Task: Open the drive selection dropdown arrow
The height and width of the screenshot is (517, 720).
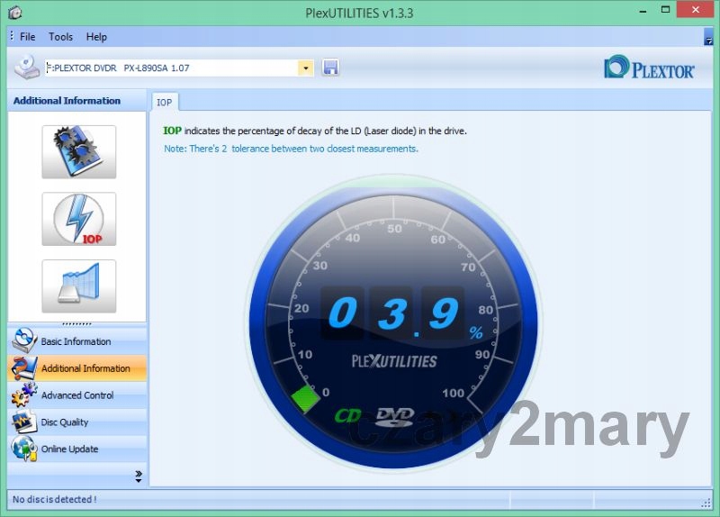Action: click(x=305, y=68)
